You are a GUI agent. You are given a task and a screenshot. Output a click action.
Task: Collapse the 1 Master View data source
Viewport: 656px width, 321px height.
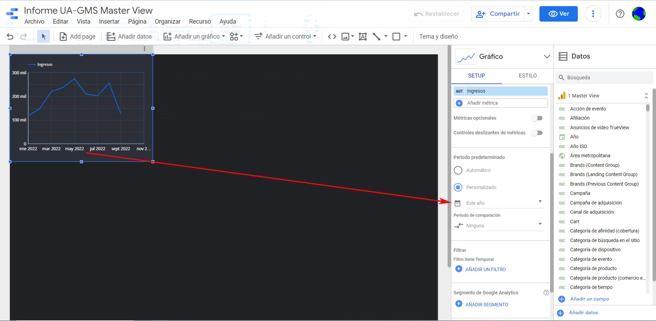coord(646,96)
